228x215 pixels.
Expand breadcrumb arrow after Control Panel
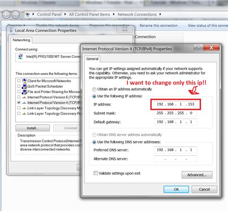(65, 14)
